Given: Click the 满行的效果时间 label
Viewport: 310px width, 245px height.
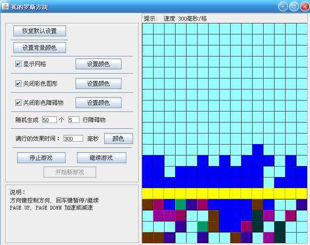Looking at the screenshot, I should click(x=37, y=138).
